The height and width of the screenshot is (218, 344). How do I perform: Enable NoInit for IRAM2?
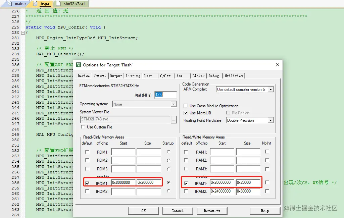pyautogui.click(x=267, y=191)
